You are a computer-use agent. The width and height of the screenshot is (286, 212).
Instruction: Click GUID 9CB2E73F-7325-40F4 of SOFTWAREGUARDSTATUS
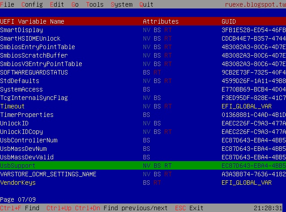[x=254, y=72]
